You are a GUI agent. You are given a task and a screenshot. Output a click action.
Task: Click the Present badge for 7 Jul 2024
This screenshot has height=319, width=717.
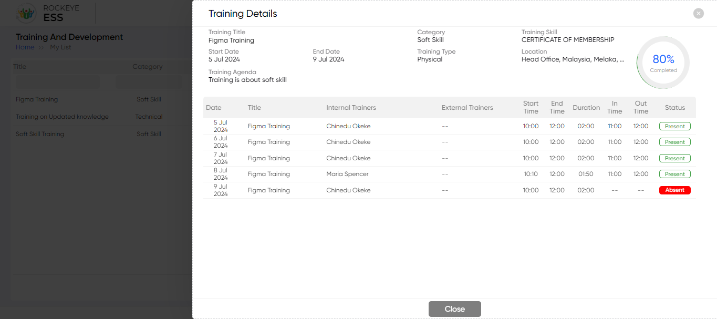(675, 158)
